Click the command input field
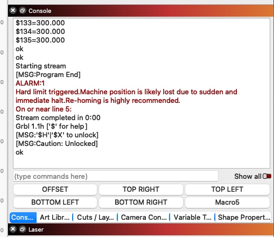274x237 pixels. click(x=116, y=176)
